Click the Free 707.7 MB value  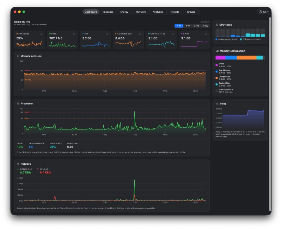pyautogui.click(x=56, y=38)
